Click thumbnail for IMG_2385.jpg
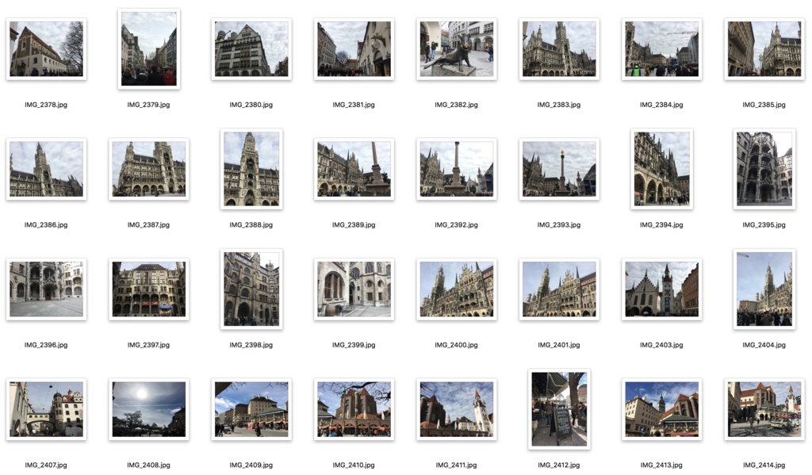Screen dimensions: 812x475 click(x=764, y=49)
